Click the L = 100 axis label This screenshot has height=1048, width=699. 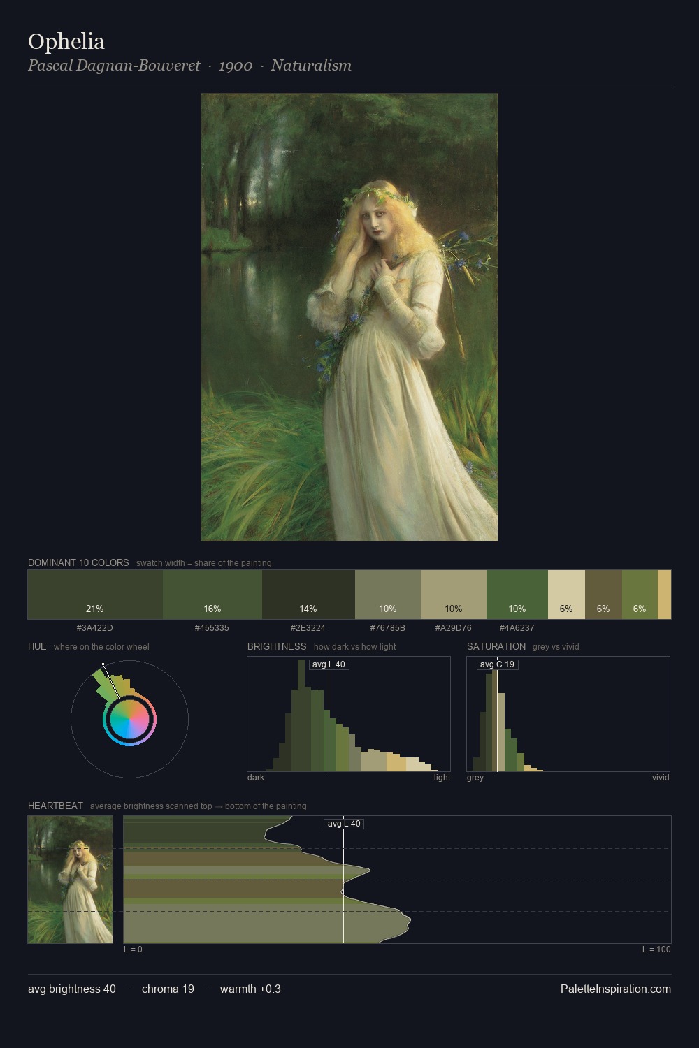[x=656, y=949]
